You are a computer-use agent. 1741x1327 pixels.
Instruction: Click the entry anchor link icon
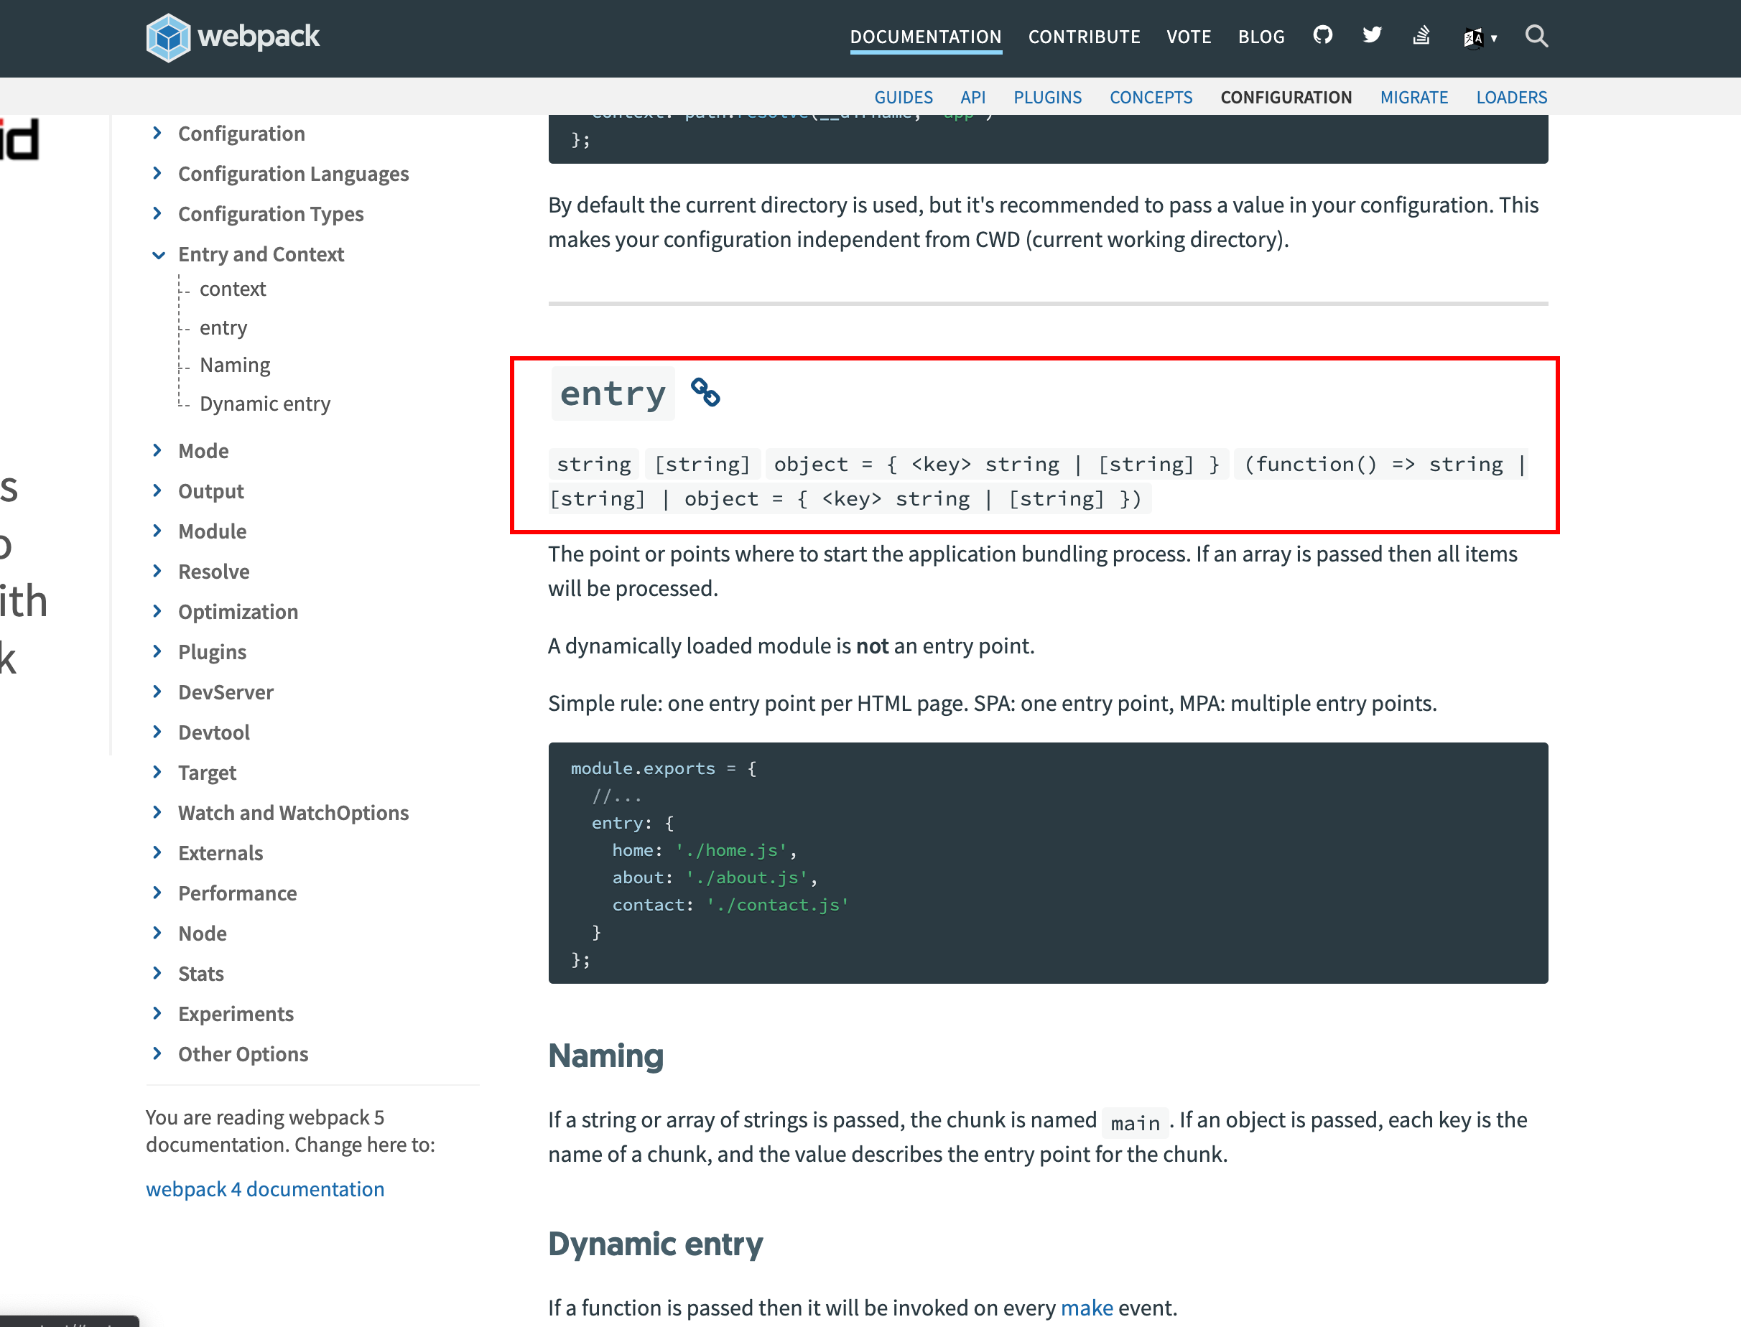coord(708,393)
